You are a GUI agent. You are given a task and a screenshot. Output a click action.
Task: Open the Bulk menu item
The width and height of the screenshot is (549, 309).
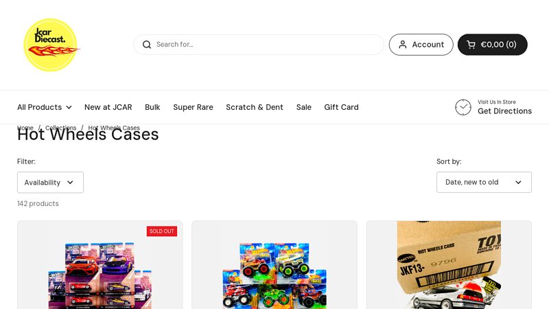point(152,107)
